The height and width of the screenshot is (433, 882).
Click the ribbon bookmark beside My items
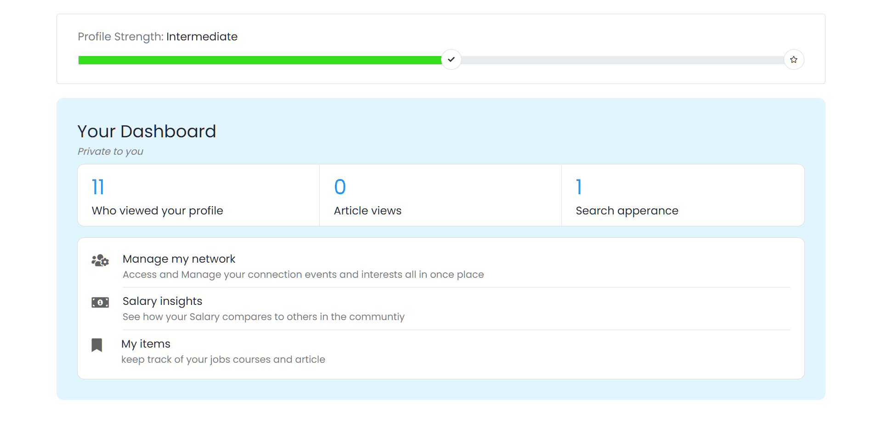click(97, 345)
